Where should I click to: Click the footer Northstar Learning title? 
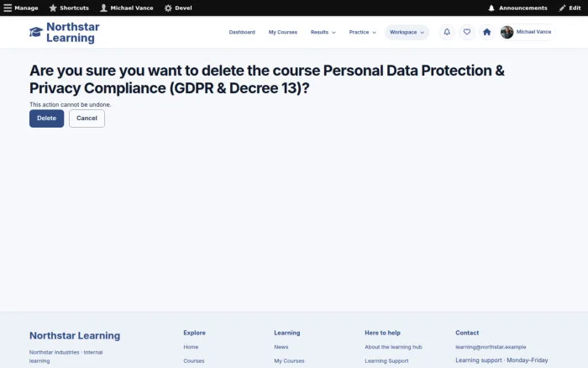(x=75, y=336)
